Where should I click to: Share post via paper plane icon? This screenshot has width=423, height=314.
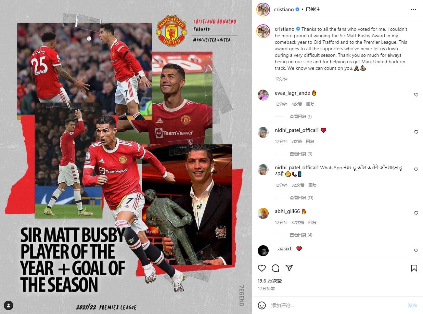pos(289,268)
